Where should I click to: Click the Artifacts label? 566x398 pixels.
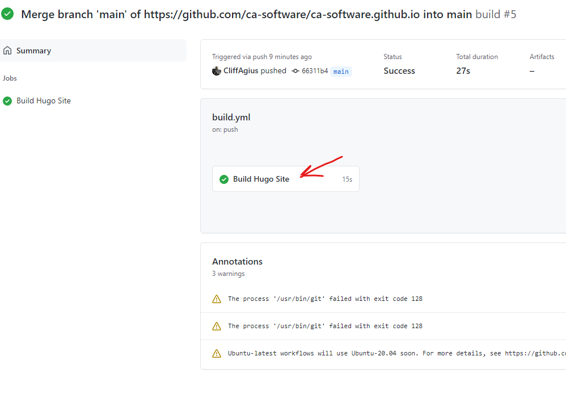point(542,57)
